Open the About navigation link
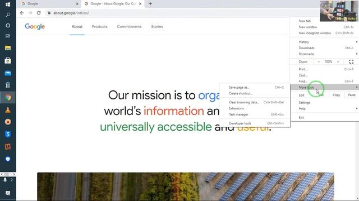Screen dimensions: 359x201 coord(77,27)
